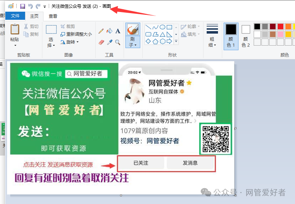Expand the 粗细 (Size) line thickness dropdown
The width and height of the screenshot is (295, 204).
click(212, 35)
